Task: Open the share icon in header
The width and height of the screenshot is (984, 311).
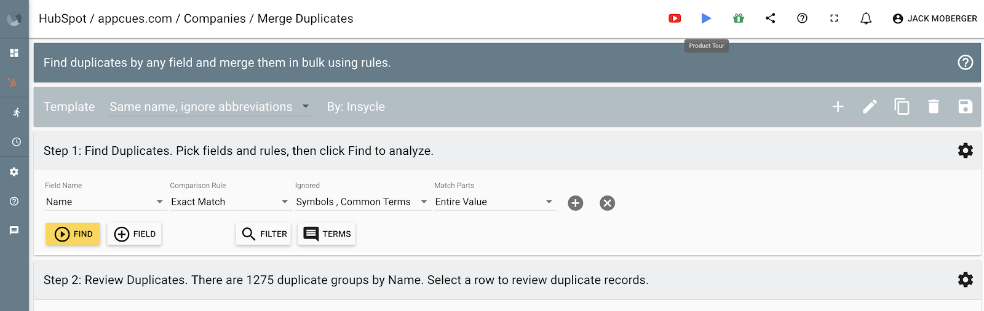Action: point(771,18)
